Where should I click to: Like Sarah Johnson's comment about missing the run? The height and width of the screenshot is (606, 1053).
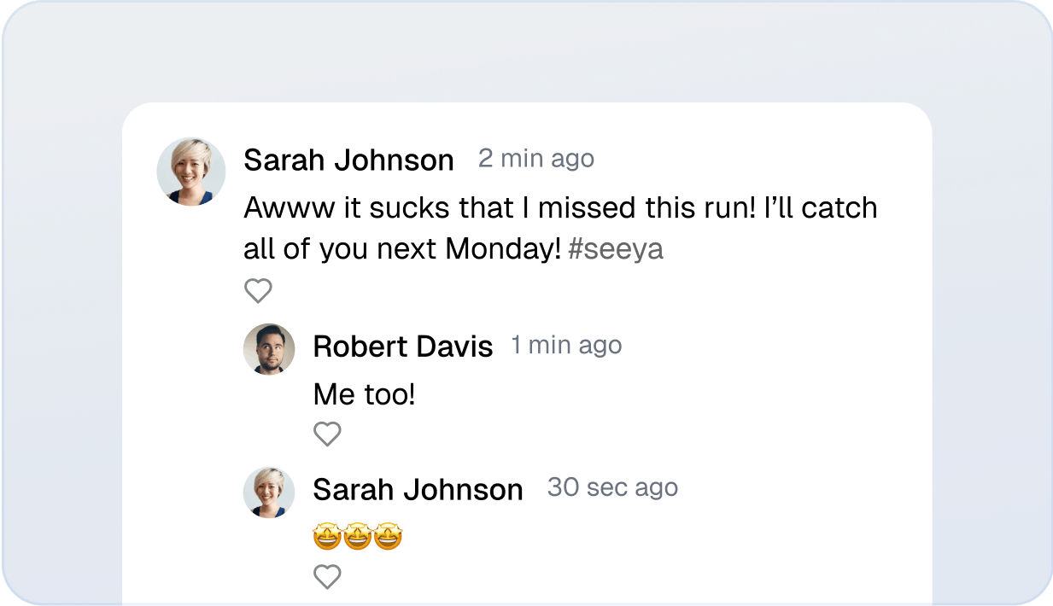(x=258, y=291)
